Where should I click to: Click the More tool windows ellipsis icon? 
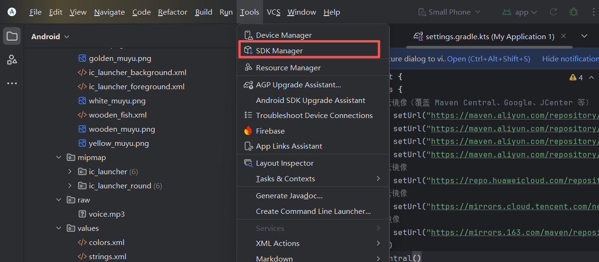[x=12, y=83]
